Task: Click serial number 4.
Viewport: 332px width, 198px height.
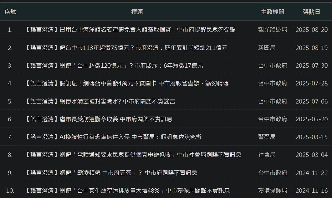Action: pyautogui.click(x=10, y=83)
